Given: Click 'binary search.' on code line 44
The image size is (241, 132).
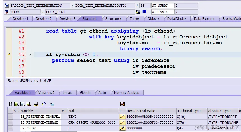Looking at the screenshot, I should (141, 49).
